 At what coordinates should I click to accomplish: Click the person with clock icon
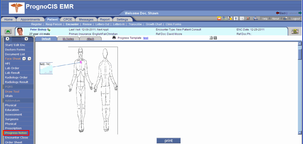[x=230, y=18]
